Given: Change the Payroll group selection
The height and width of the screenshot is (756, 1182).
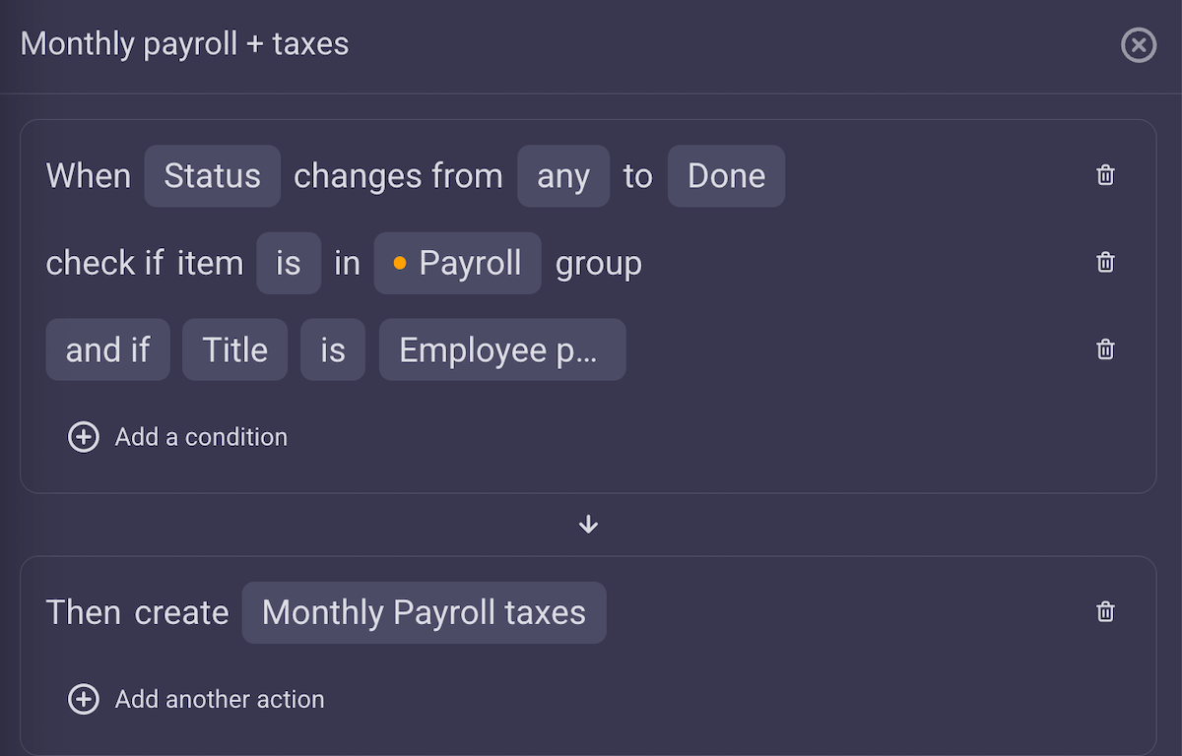Looking at the screenshot, I should coord(457,262).
